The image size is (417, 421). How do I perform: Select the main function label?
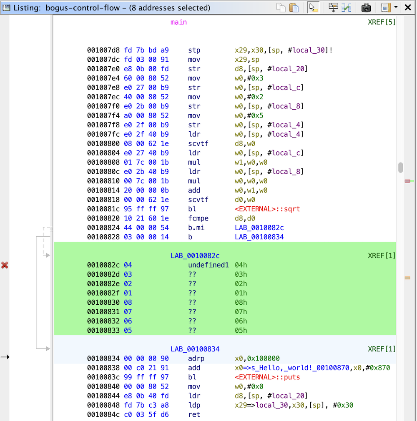point(178,22)
